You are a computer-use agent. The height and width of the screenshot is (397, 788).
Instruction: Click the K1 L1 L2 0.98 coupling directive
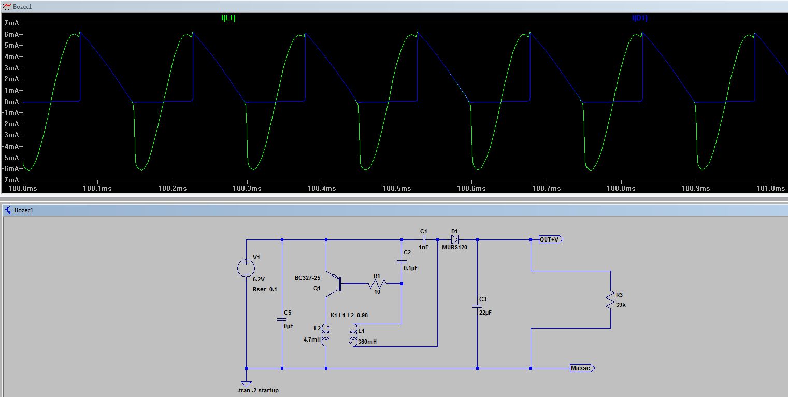(349, 315)
